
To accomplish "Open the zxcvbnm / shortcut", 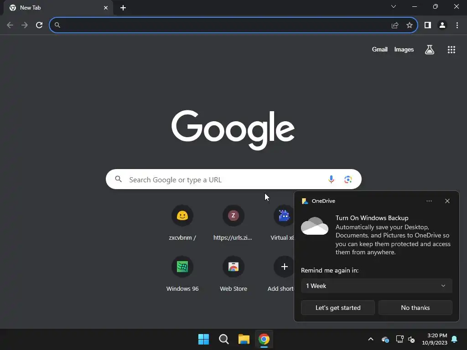I will pyautogui.click(x=182, y=222).
